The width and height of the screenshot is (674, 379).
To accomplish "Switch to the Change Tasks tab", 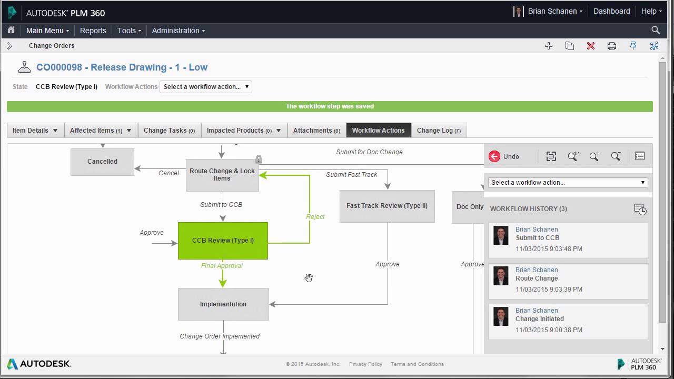I will tap(169, 131).
